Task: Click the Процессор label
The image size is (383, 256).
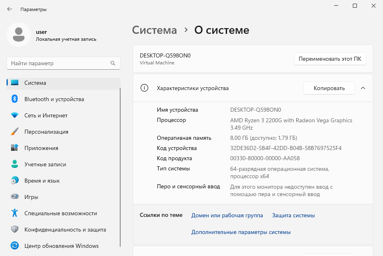Action: pos(171,120)
